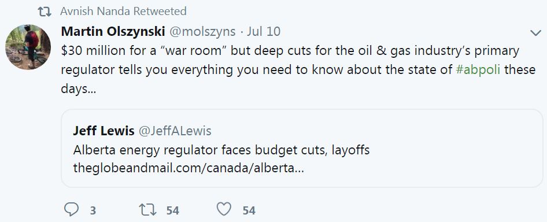The height and width of the screenshot is (222, 547).
Task: Open Martin Olszynski's profile name
Action: tap(113, 31)
